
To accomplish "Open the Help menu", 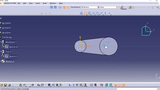I will coord(61,3).
